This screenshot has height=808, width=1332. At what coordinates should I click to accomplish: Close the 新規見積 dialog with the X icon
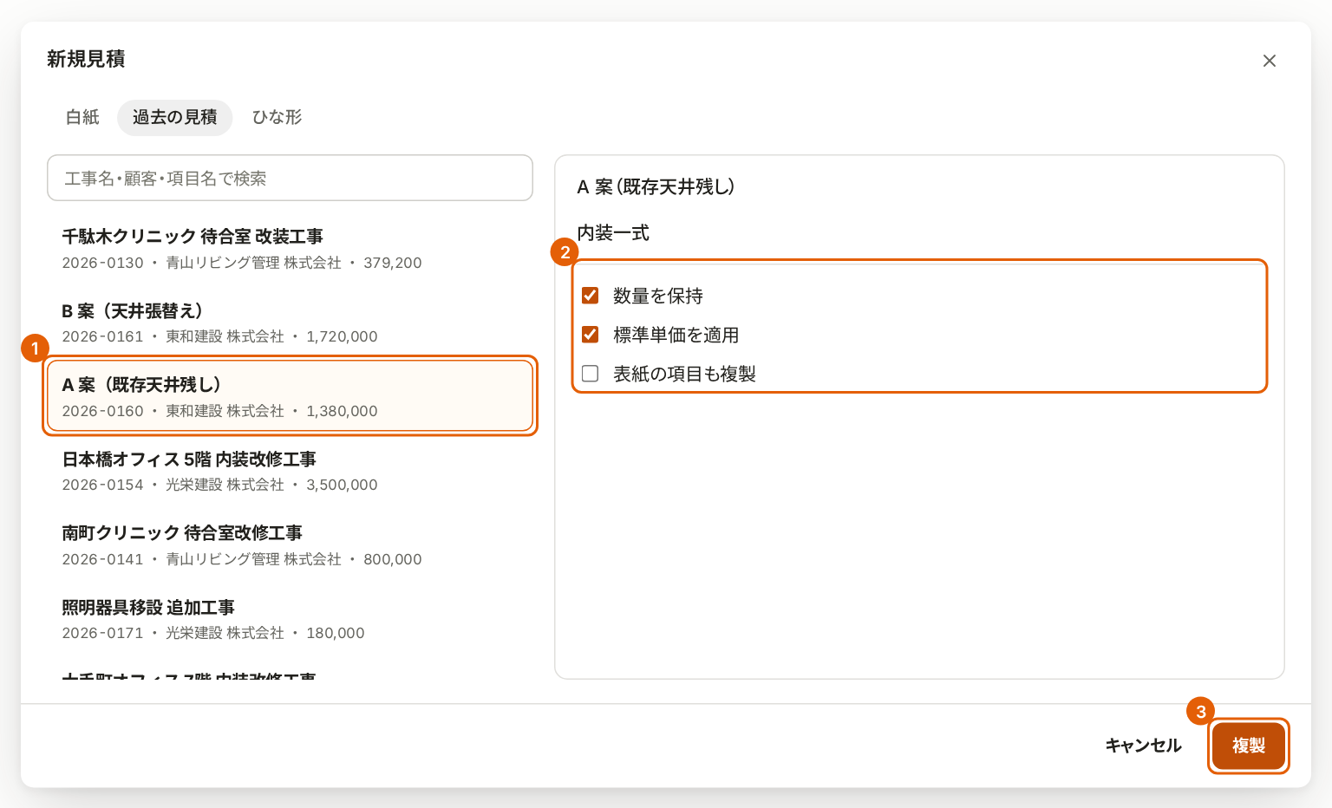tap(1269, 61)
